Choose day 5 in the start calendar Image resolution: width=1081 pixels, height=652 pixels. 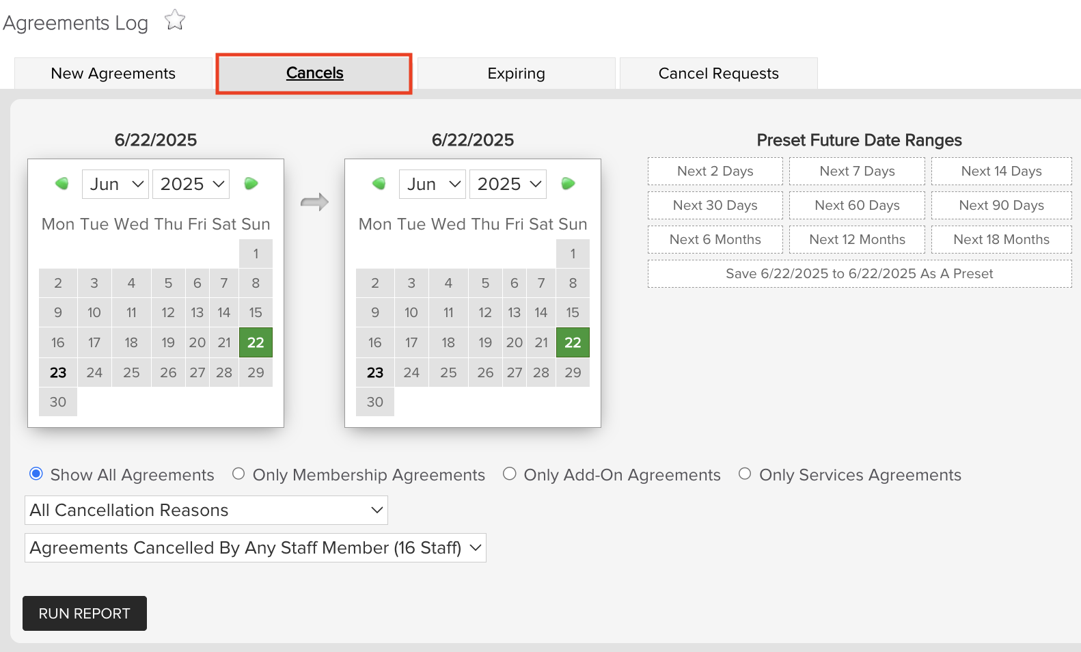[x=168, y=283]
